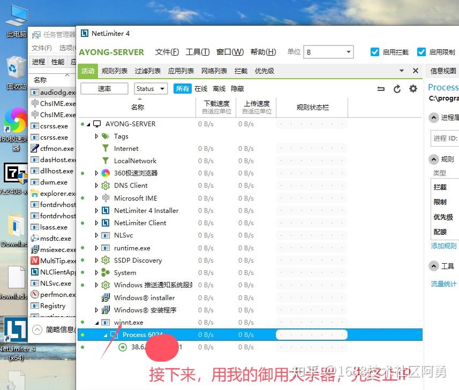This screenshot has width=459, height=390.
Task: Click the rule status bar of Process 6024
Action: click(312, 335)
